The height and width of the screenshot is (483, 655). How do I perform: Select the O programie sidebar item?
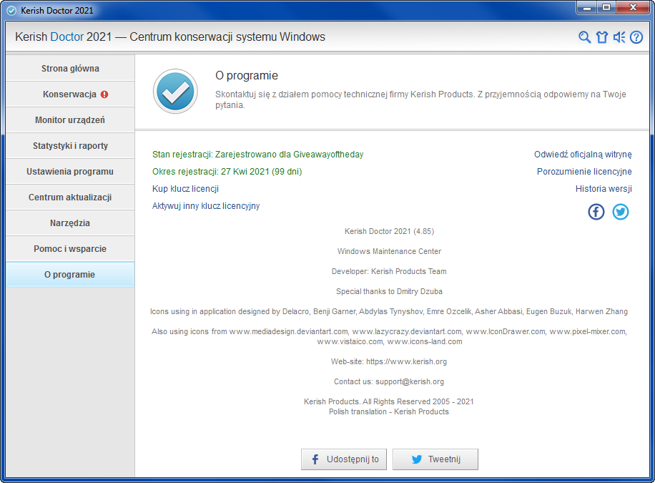click(x=70, y=275)
